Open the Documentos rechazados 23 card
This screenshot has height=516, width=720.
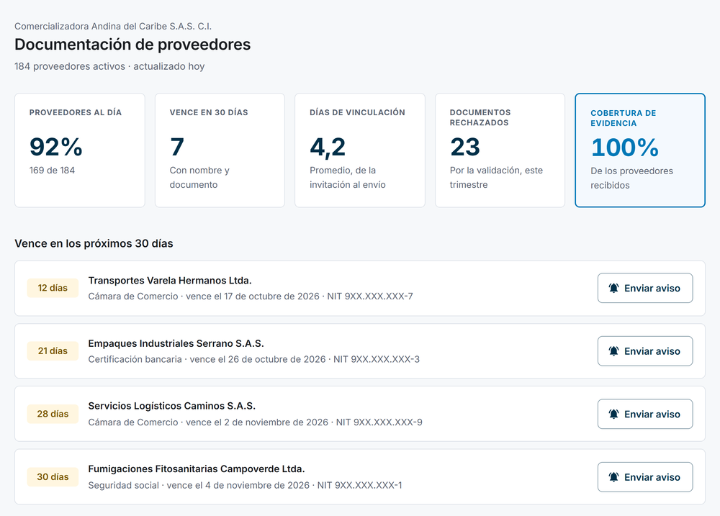tap(500, 150)
